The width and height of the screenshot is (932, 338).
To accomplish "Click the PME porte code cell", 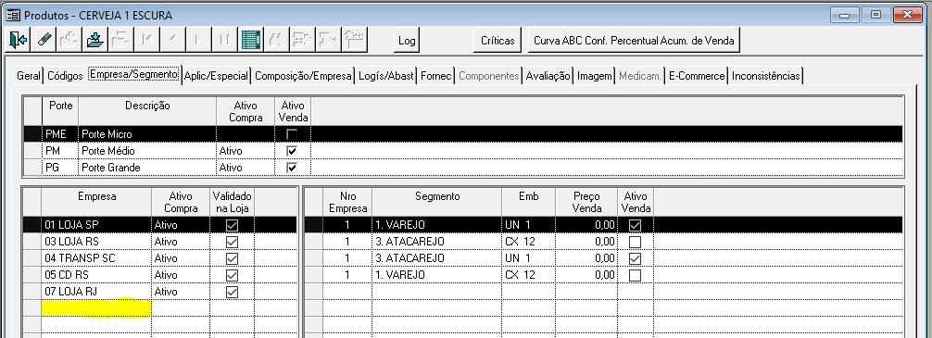I will pos(60,134).
